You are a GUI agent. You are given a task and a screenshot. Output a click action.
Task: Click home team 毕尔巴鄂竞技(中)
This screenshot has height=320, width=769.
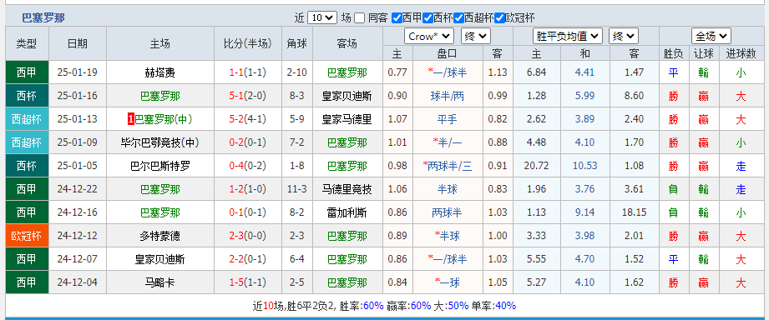click(x=159, y=142)
